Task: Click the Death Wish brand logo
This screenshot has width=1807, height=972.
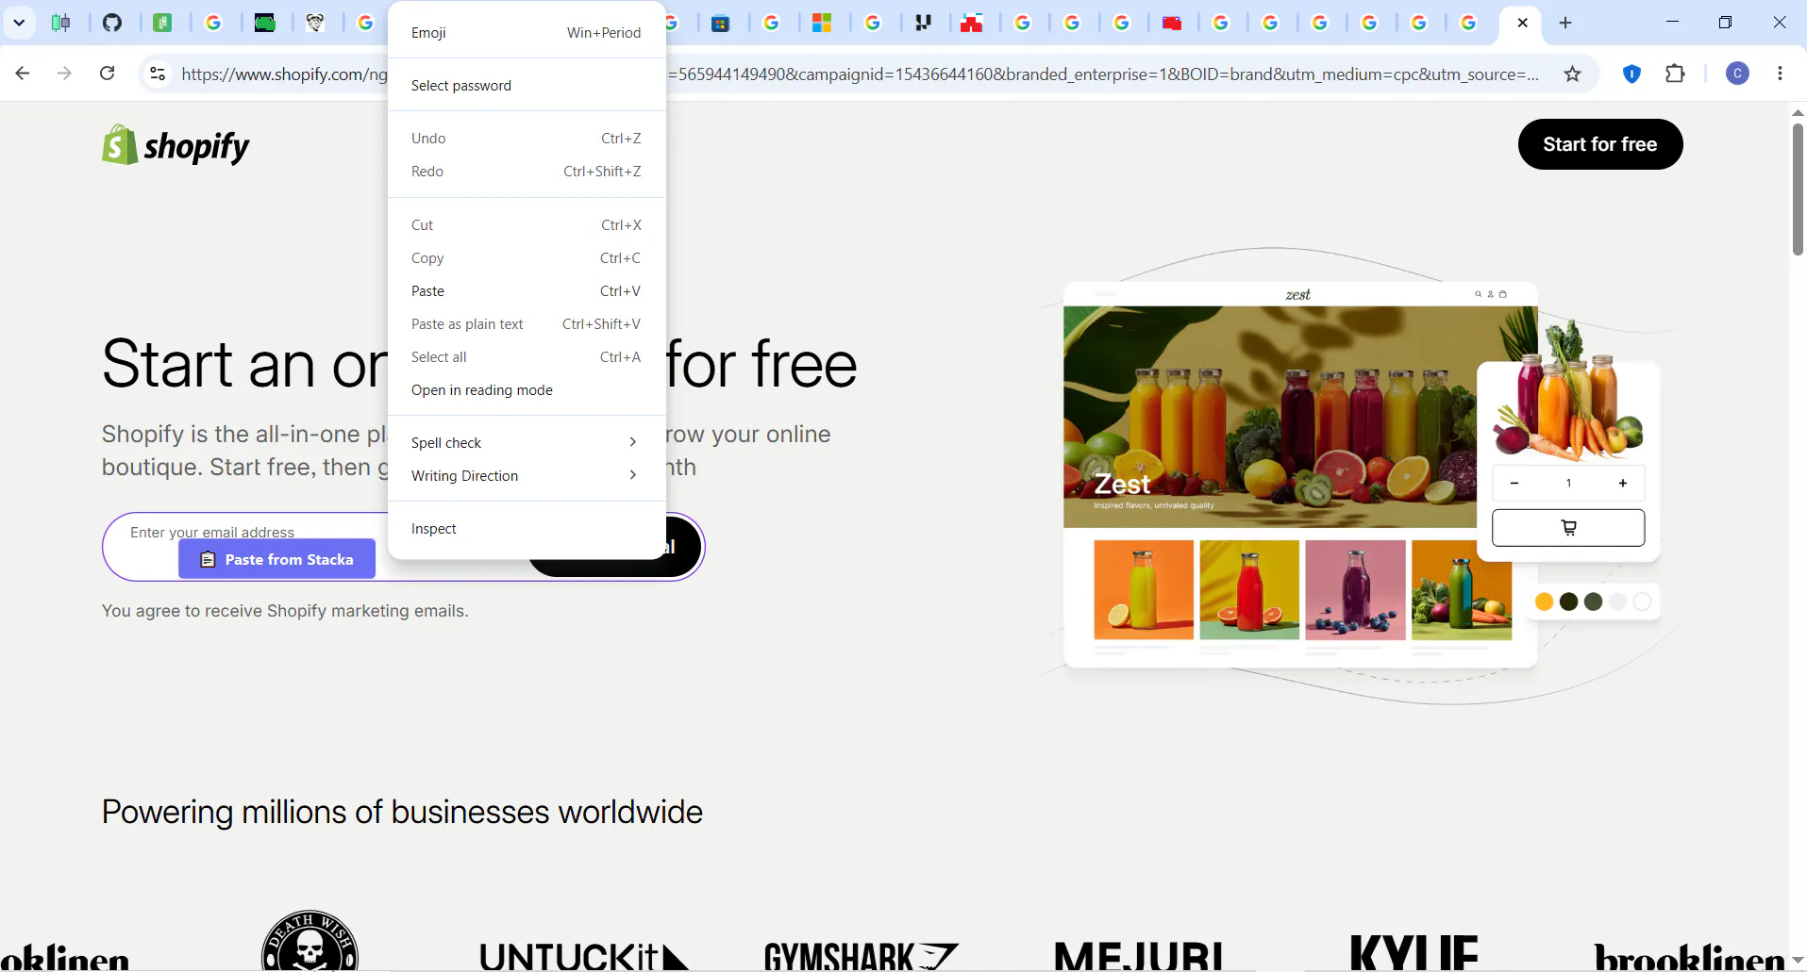Action: click(x=310, y=941)
